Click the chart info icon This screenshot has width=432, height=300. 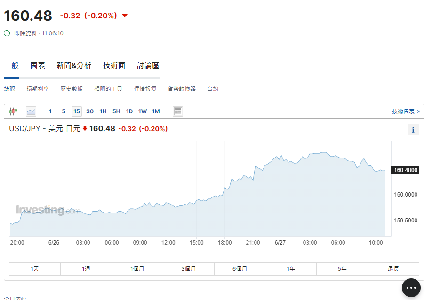click(413, 130)
